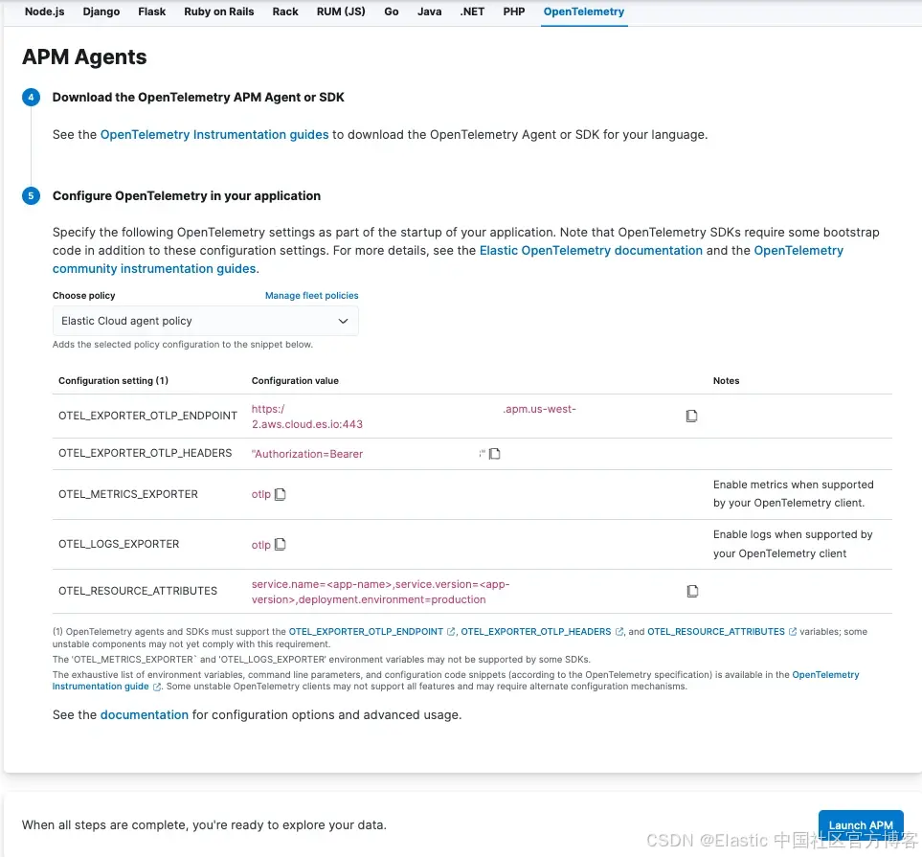The image size is (922, 857).
Task: Select the OTEL_METRICS_EXPORTER setting name cell
Action: pos(128,494)
